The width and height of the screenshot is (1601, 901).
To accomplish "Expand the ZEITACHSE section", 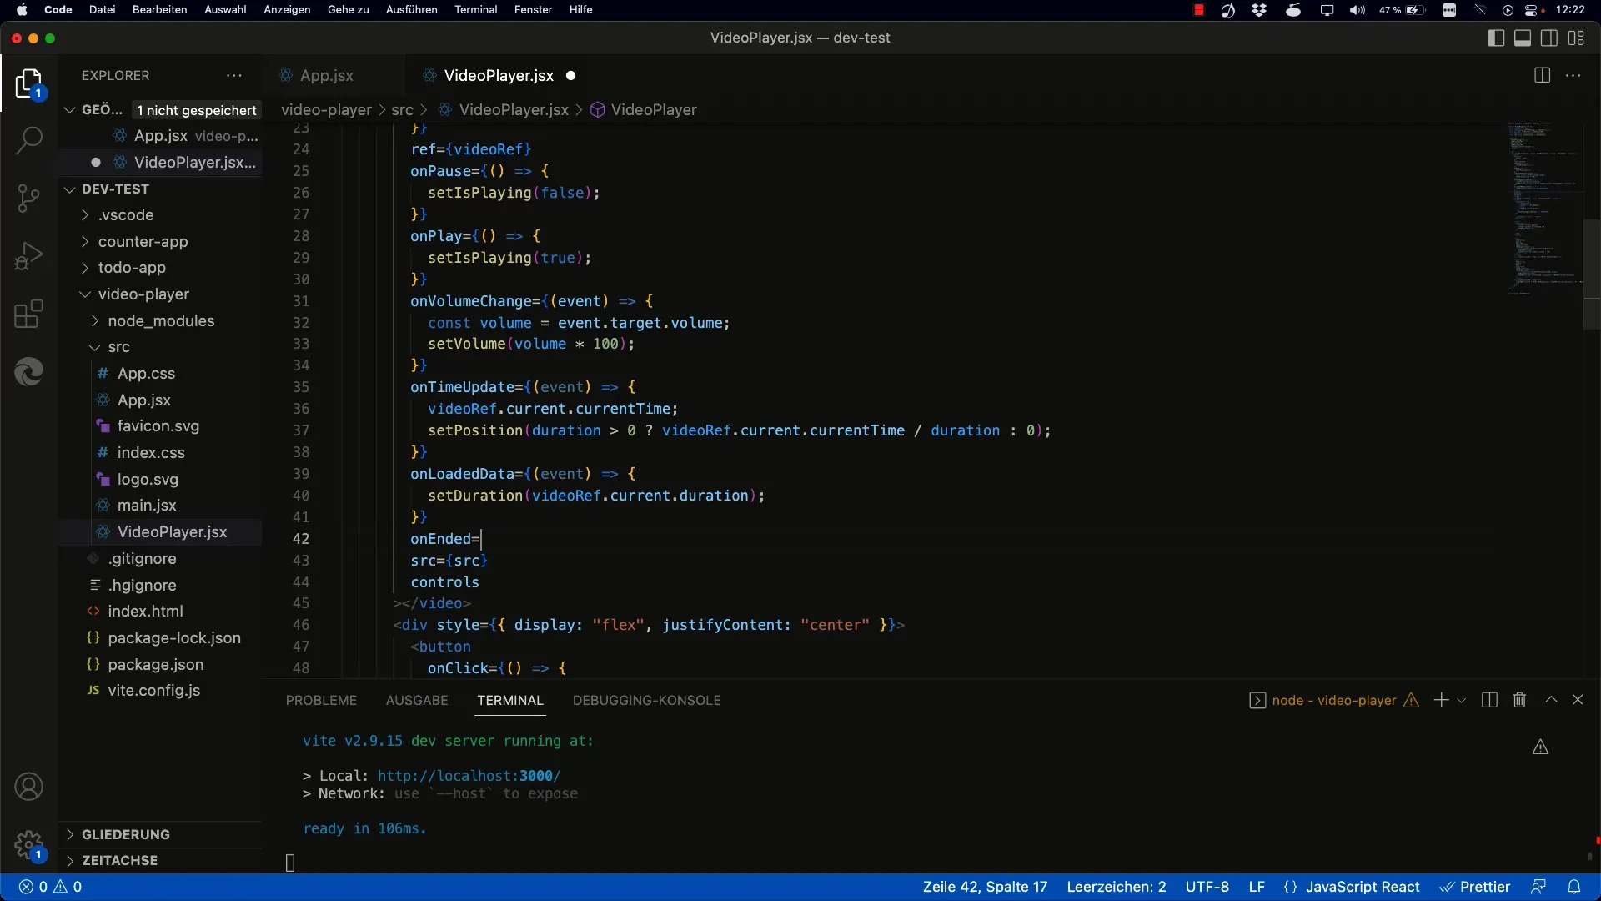I will (x=119, y=860).
